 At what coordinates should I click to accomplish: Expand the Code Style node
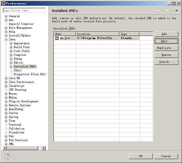point(11,51)
